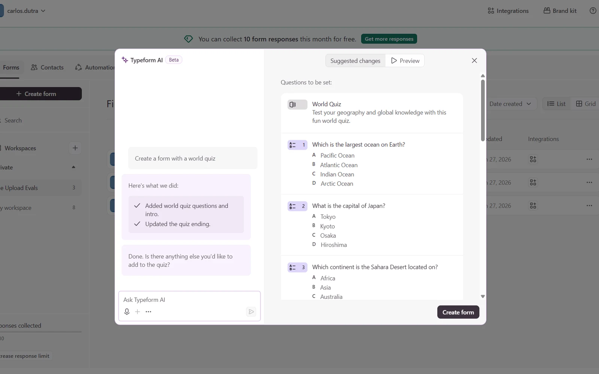Open the carlos.dutra account dropdown
599x374 pixels.
coord(26,11)
